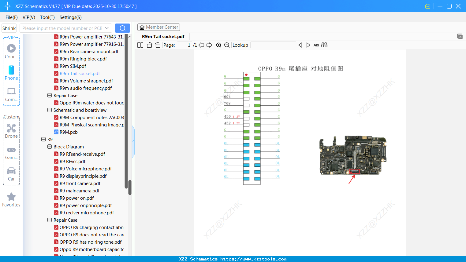Click the file tree scroll up arrow
The image size is (466, 262).
click(x=130, y=37)
